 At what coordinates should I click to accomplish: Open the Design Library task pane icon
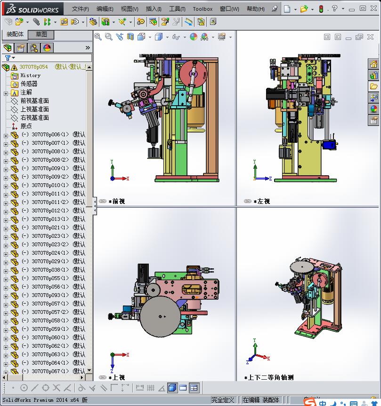373,75
